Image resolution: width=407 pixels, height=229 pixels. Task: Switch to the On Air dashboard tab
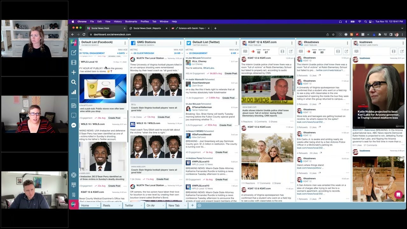click(x=151, y=205)
